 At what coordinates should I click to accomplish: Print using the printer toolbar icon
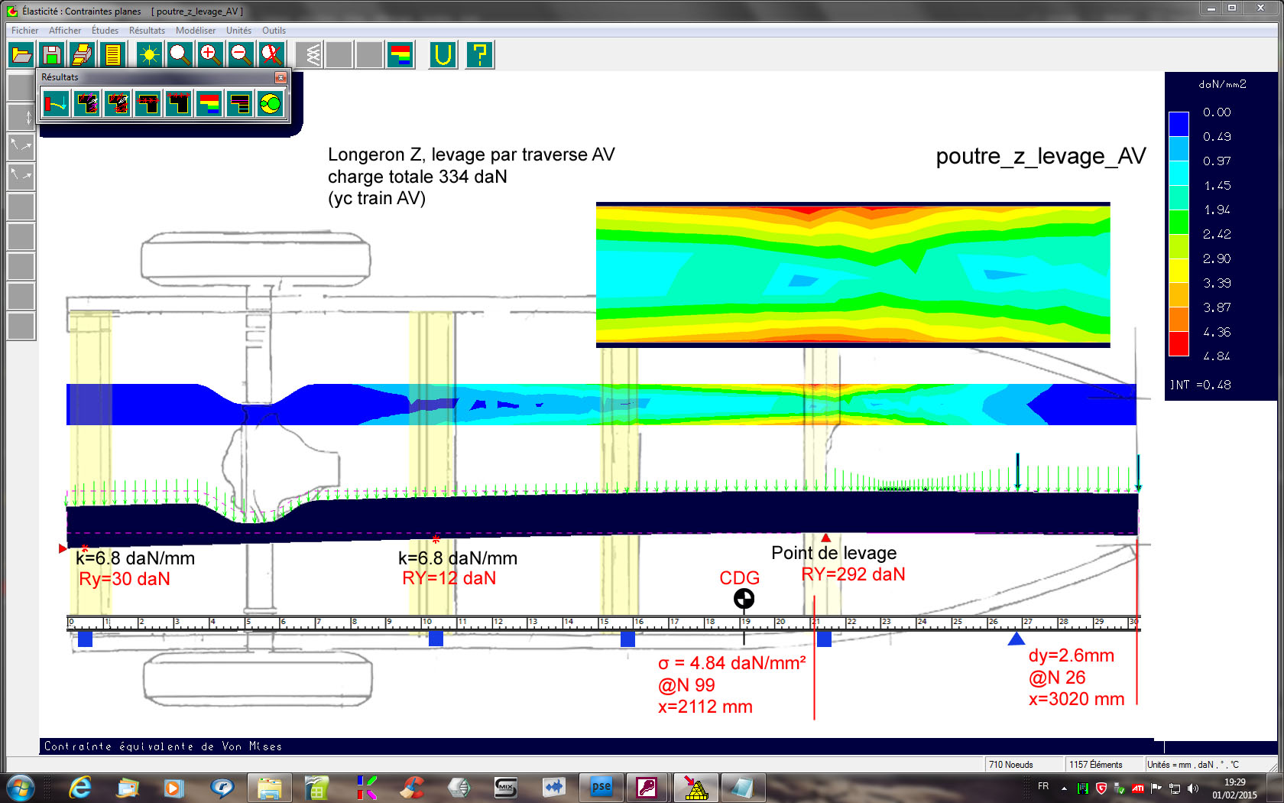click(x=81, y=55)
